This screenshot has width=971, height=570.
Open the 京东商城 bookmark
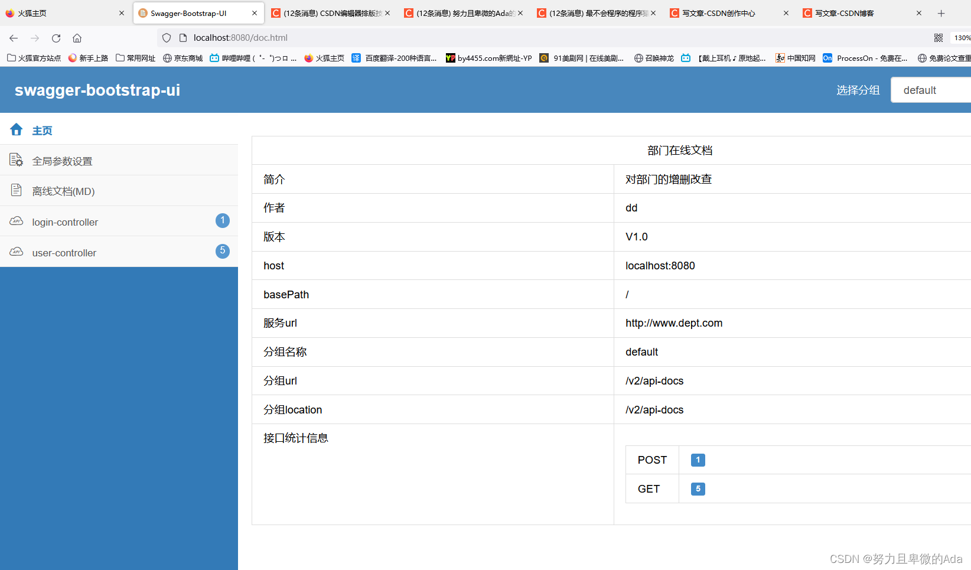tap(183, 58)
